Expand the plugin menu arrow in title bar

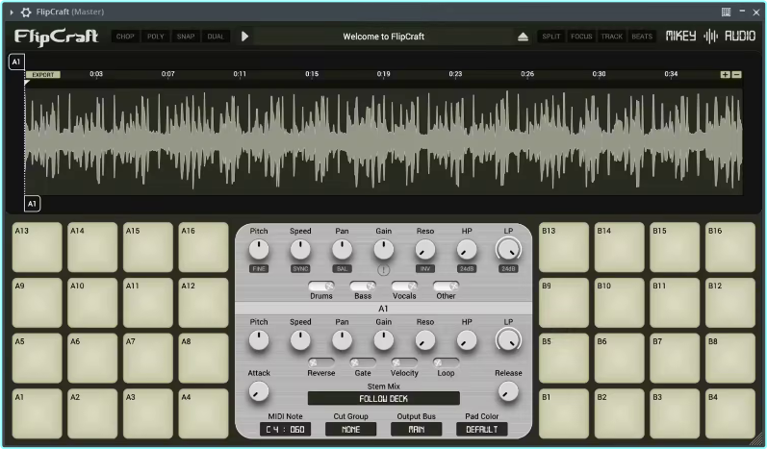click(x=12, y=12)
